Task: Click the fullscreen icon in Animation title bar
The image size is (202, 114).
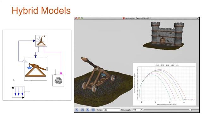Action: tap(198, 18)
